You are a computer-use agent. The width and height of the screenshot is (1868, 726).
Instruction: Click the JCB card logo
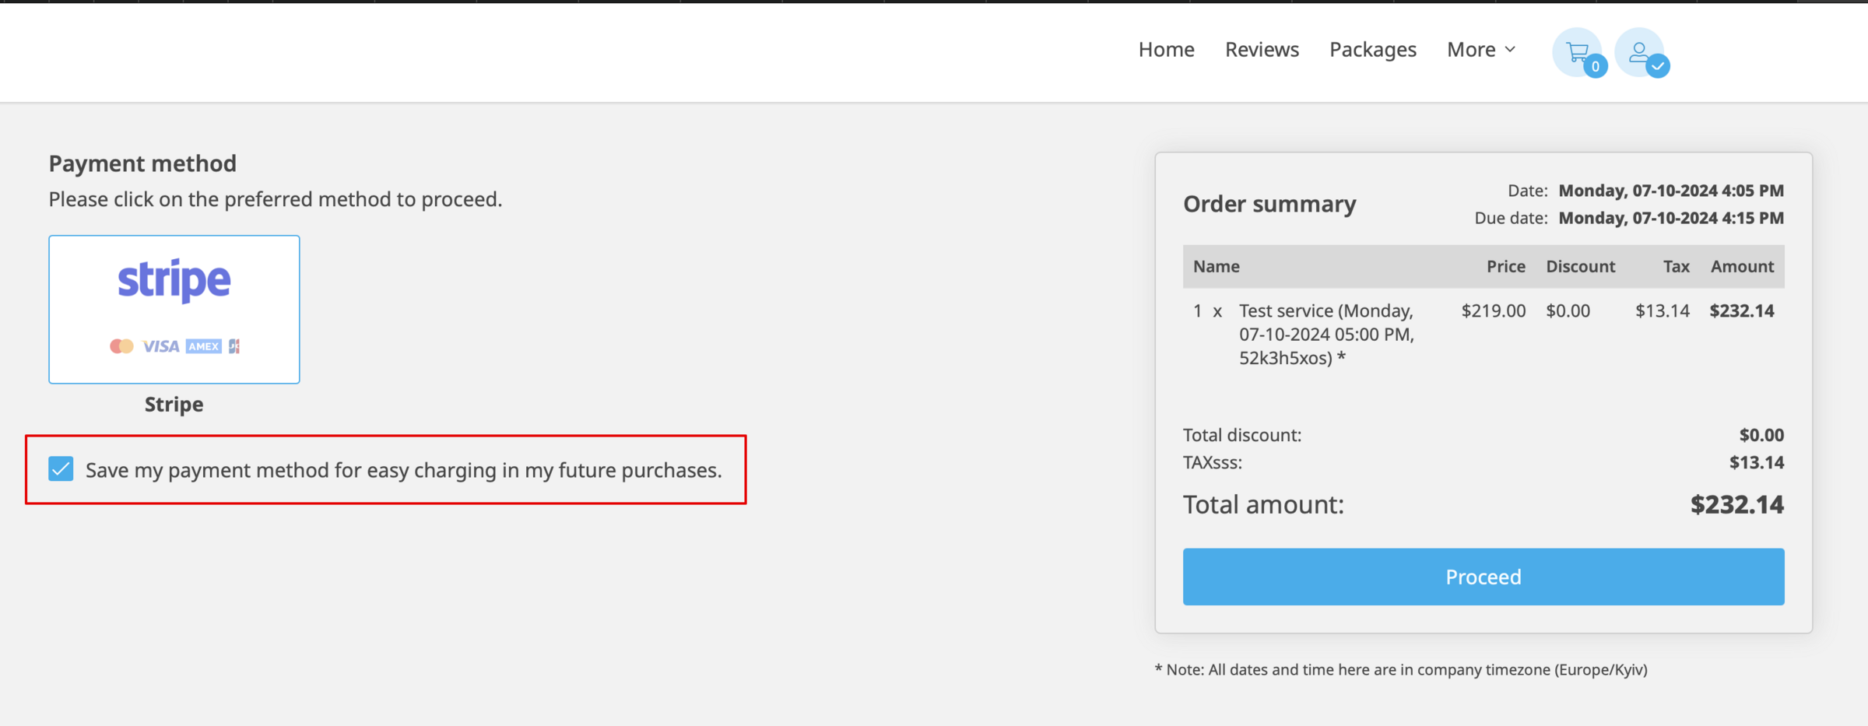click(235, 345)
